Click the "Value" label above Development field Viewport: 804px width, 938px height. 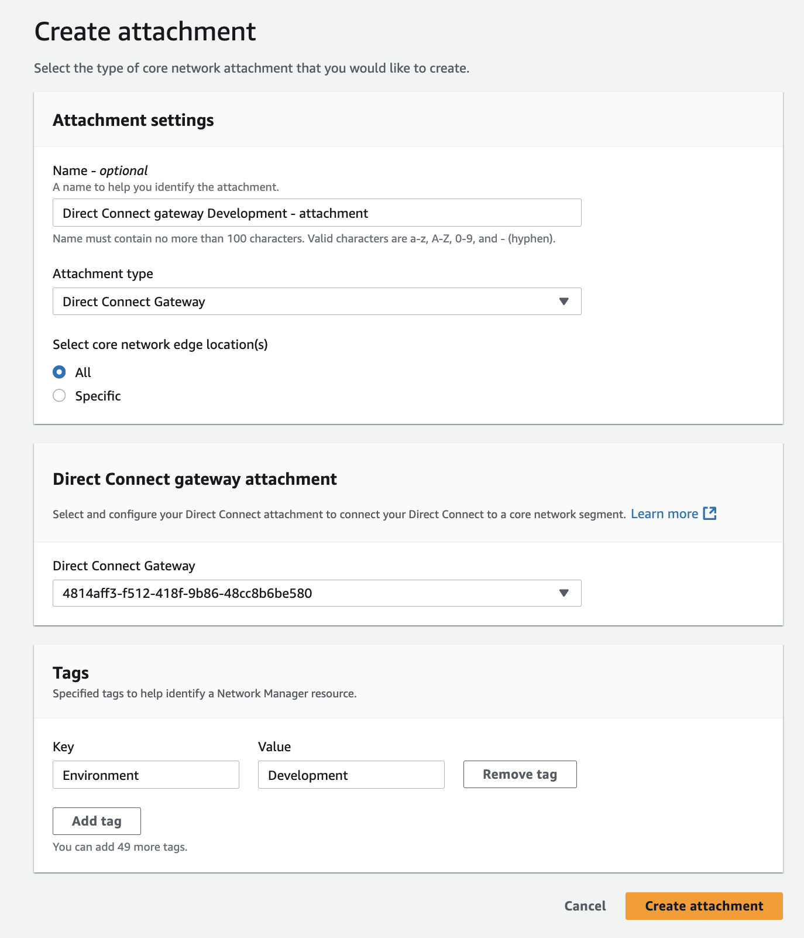tap(274, 747)
